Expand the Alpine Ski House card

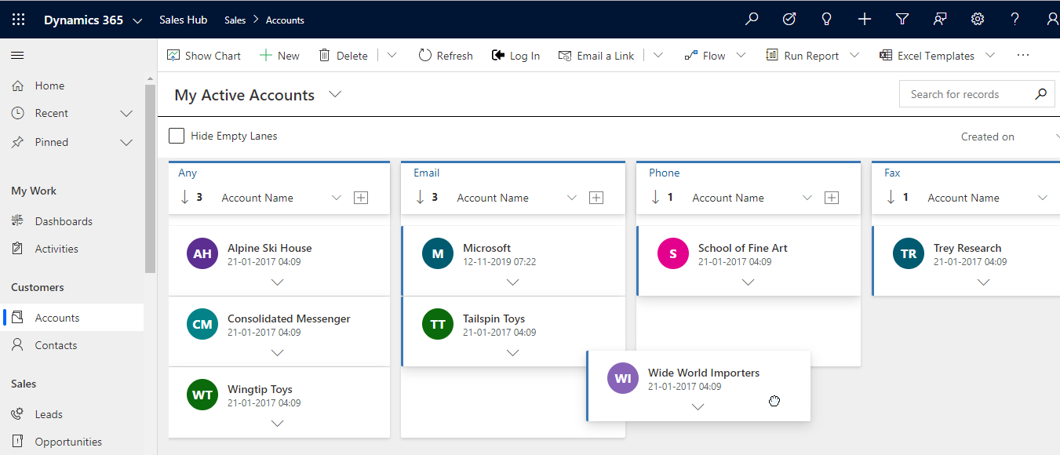277,282
